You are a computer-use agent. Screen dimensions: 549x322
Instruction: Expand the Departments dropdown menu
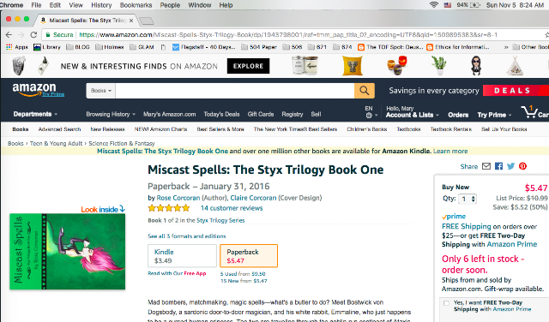point(35,114)
